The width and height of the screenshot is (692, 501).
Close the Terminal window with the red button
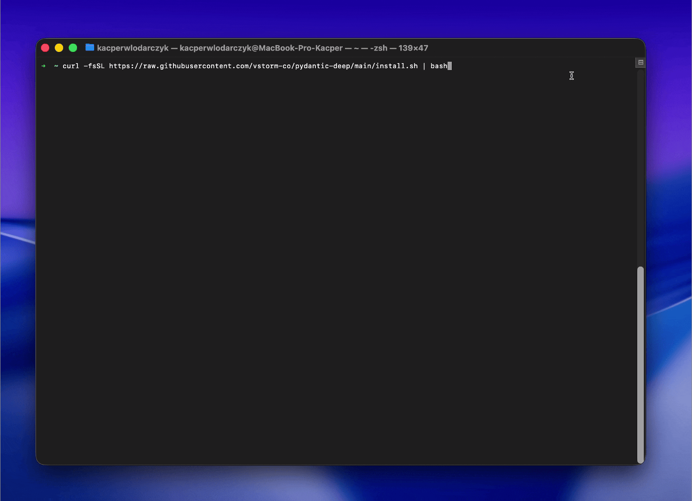45,48
